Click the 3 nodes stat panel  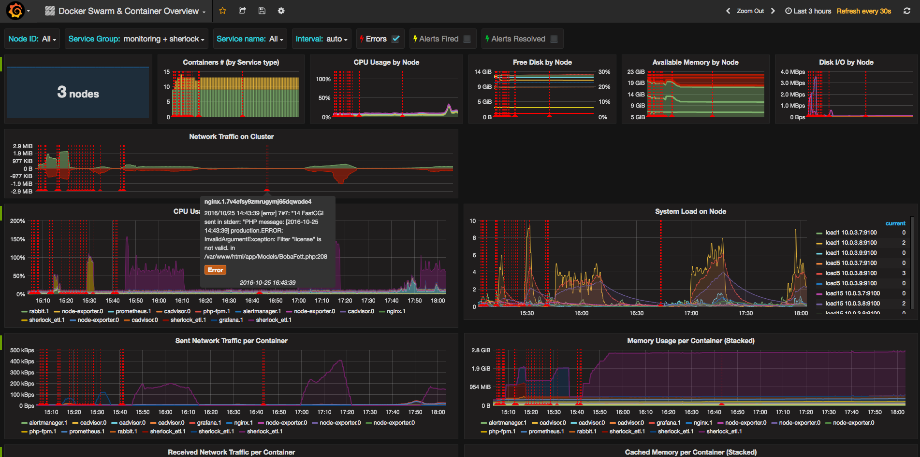pyautogui.click(x=78, y=92)
